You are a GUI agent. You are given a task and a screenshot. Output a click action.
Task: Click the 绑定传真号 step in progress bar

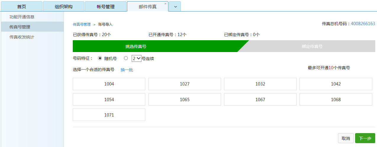[x=312, y=46]
